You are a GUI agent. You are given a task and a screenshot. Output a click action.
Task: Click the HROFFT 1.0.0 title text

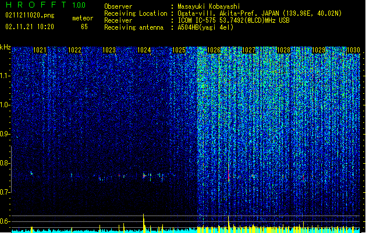(45, 5)
